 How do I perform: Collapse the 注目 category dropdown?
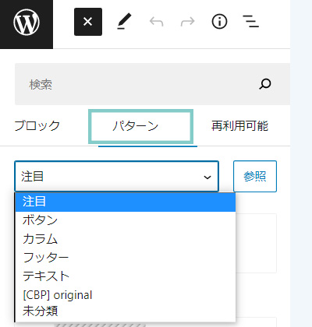[x=116, y=177]
